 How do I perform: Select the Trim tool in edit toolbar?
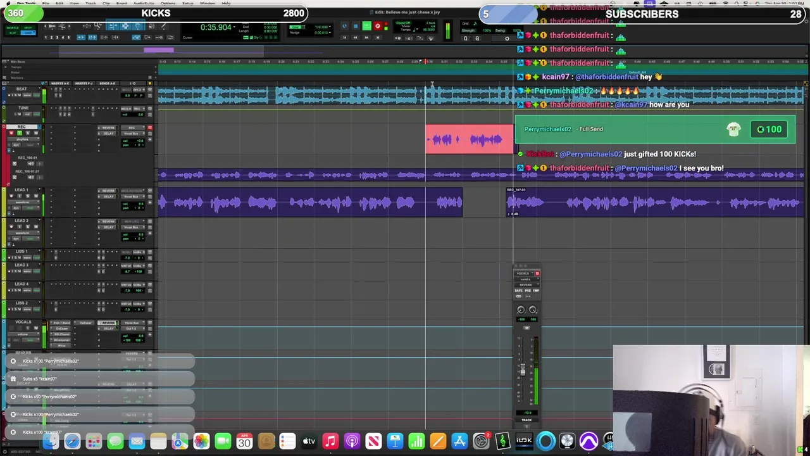point(112,26)
